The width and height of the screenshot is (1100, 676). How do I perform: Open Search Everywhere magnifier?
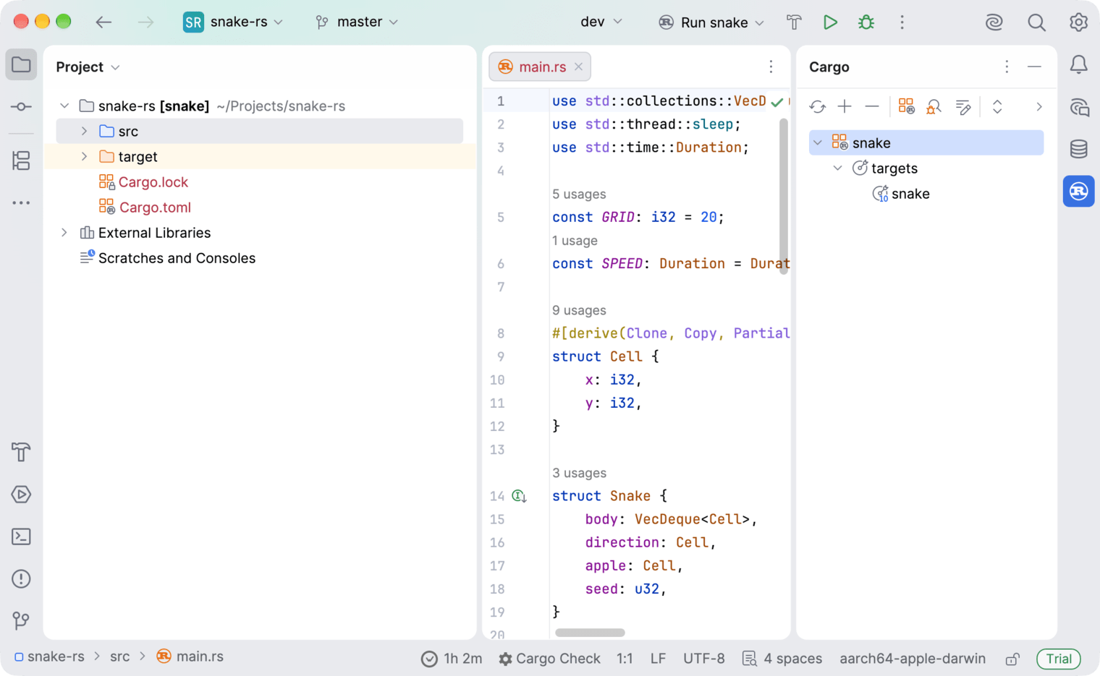pyautogui.click(x=1036, y=22)
